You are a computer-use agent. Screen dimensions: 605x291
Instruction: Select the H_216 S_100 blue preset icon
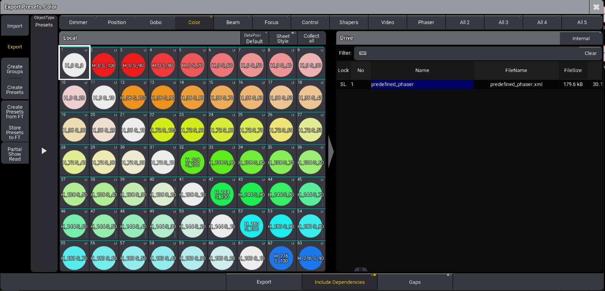click(x=281, y=258)
